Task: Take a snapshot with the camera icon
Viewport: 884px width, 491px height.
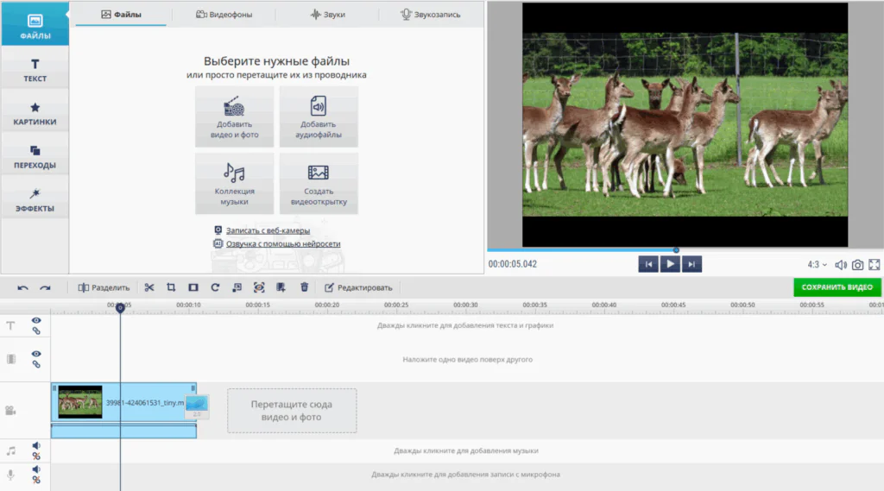Action: click(857, 265)
